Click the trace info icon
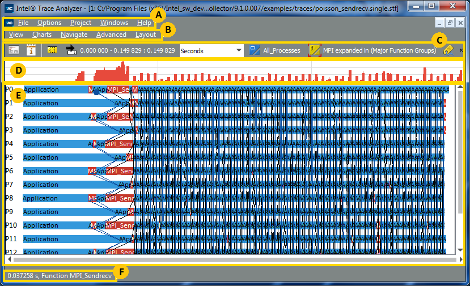 pos(31,50)
